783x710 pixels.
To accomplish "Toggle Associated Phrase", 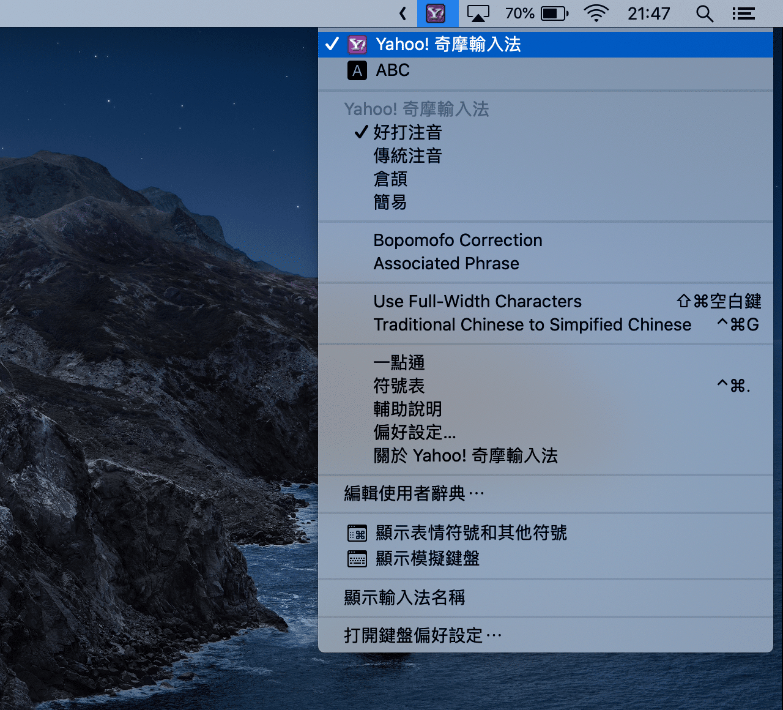I will click(x=546, y=263).
